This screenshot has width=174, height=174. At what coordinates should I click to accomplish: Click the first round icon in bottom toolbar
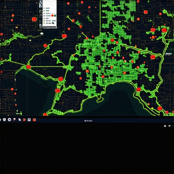coord(4,120)
